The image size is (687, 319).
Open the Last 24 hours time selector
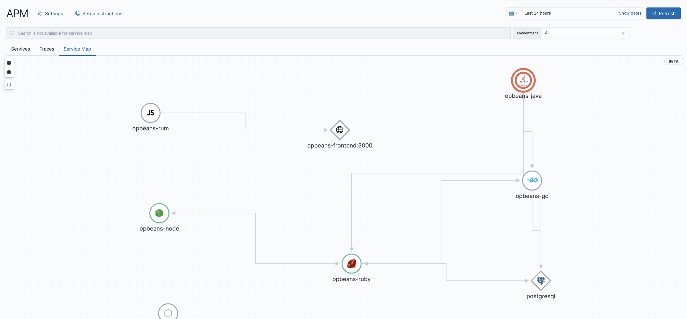[552, 13]
